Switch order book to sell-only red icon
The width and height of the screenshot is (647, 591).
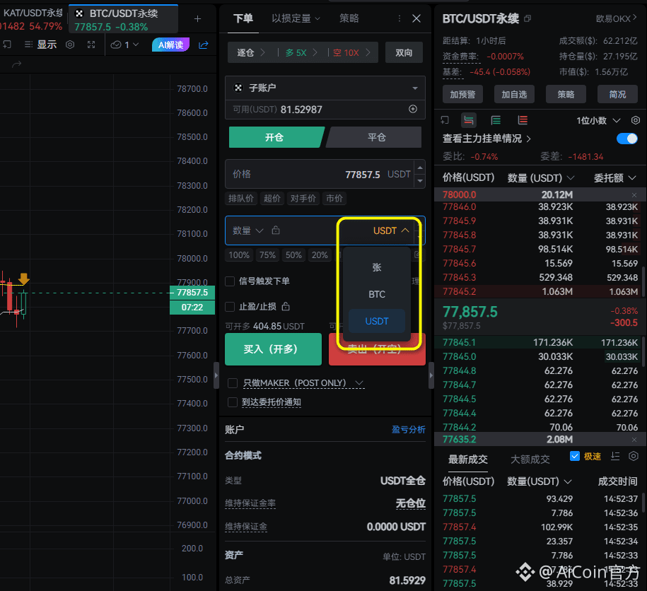pyautogui.click(x=523, y=120)
